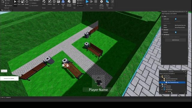Viewport: 192px width, 108px height.
Task: Toggle the Join Surfaces checkbox
Action: tap(30, 5)
